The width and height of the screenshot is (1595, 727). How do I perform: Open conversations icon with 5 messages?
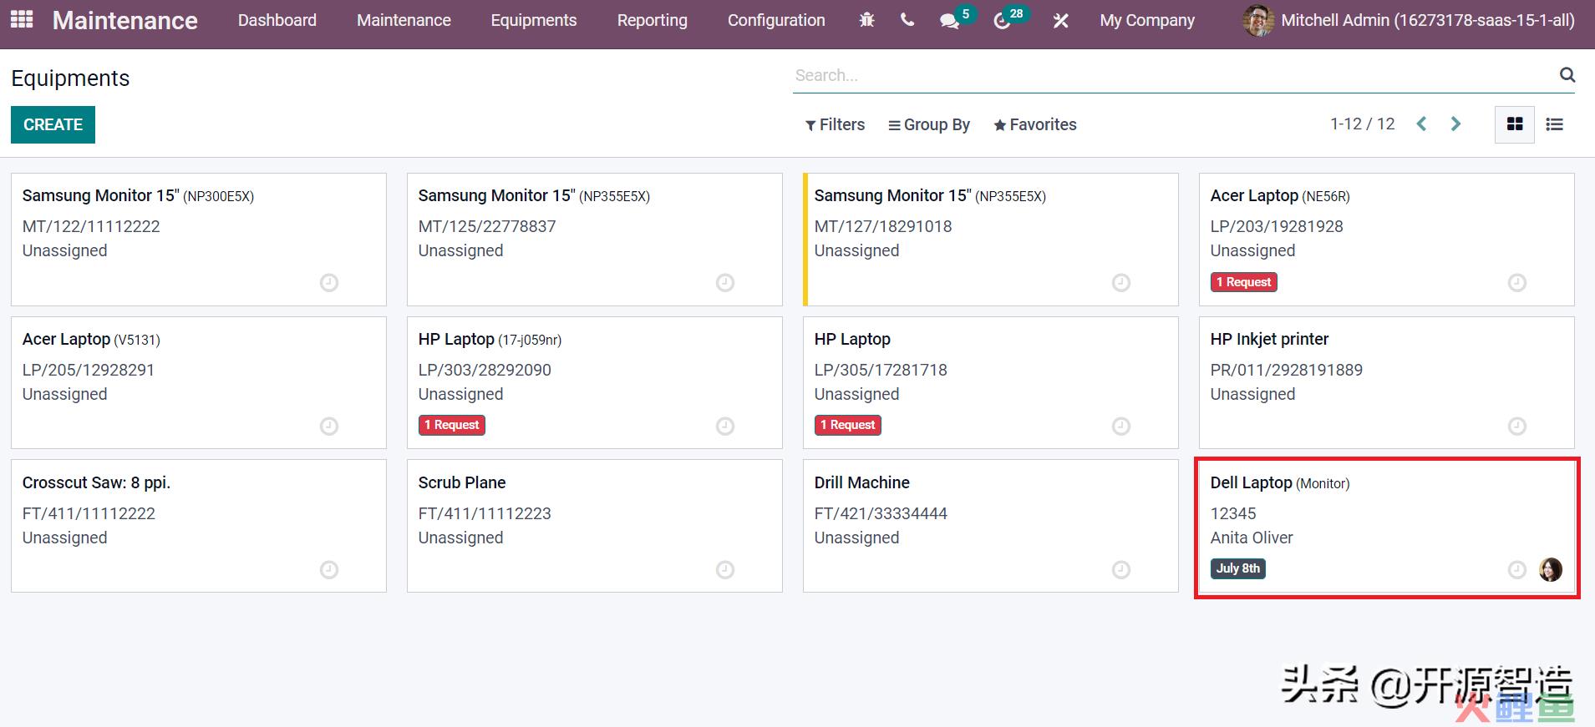(x=957, y=18)
